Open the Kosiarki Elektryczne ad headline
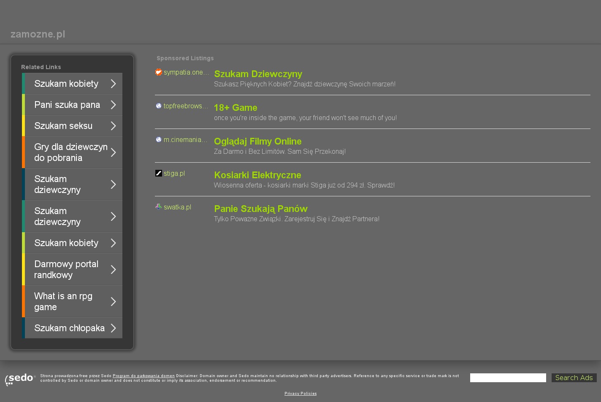 [257, 175]
